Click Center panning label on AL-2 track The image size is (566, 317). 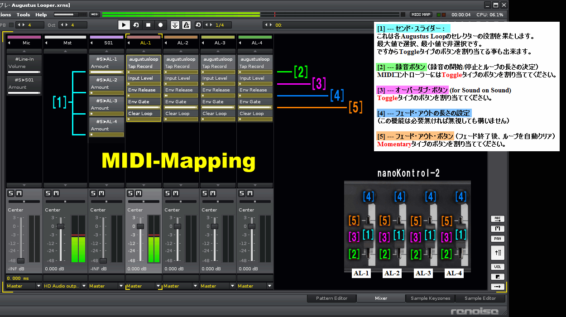(x=172, y=210)
